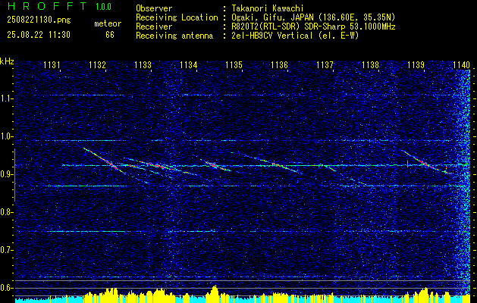
Task: Click the version number 1.0.0
Action: click(x=103, y=7)
